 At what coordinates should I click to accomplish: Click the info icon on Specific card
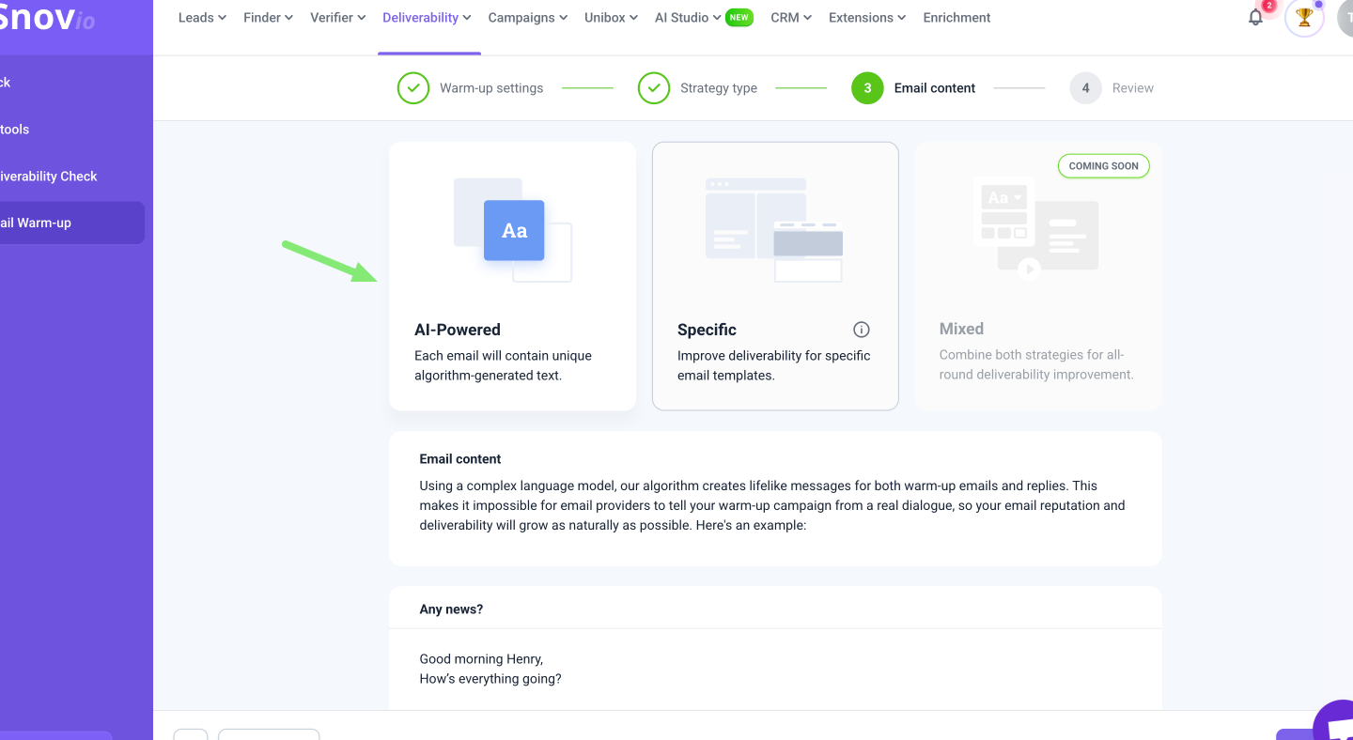(862, 330)
